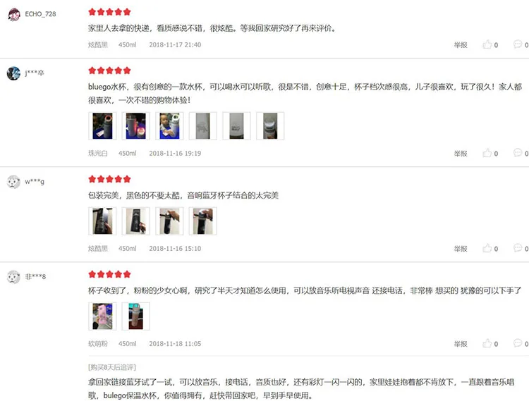Open comment bubble on ECHO_728's review

[x=518, y=44]
